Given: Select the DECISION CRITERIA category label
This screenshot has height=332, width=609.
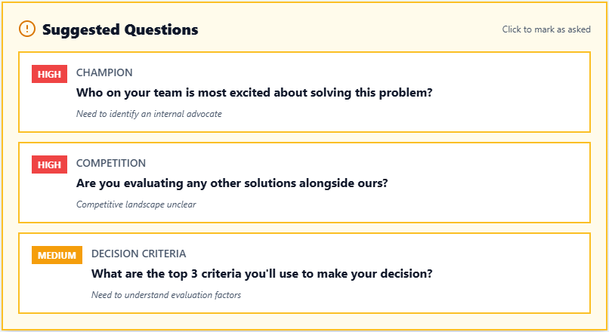Looking at the screenshot, I should tap(138, 254).
